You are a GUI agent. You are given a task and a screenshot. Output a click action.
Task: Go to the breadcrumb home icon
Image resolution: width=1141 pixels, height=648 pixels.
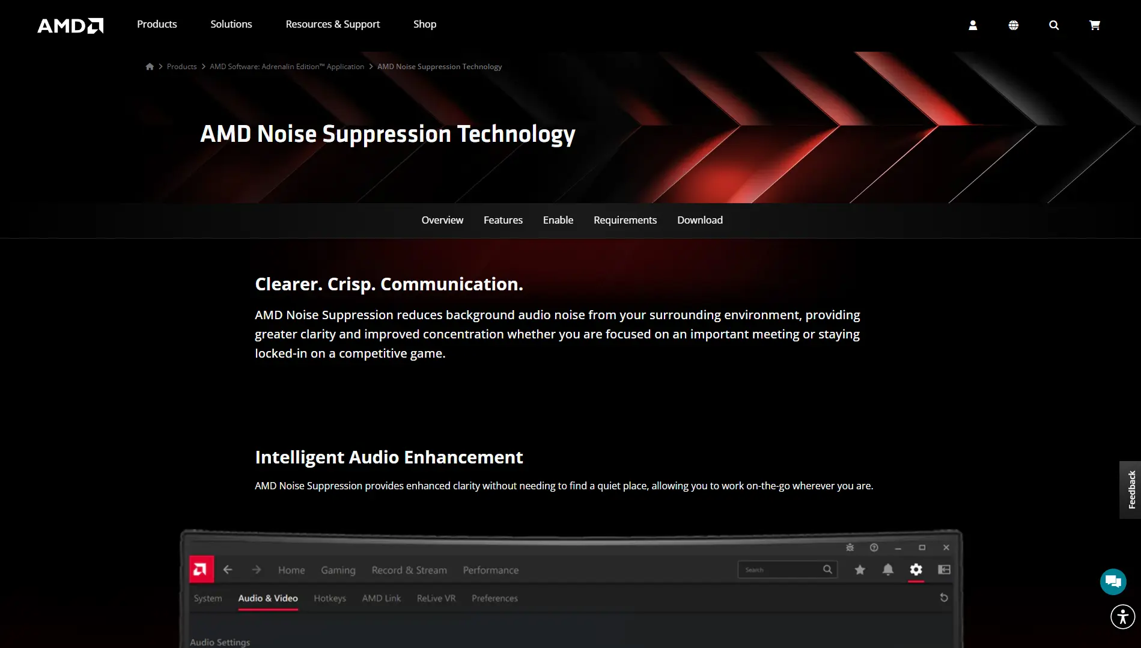pos(150,67)
